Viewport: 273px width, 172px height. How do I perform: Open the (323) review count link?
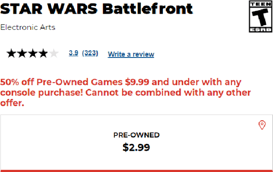(90, 53)
